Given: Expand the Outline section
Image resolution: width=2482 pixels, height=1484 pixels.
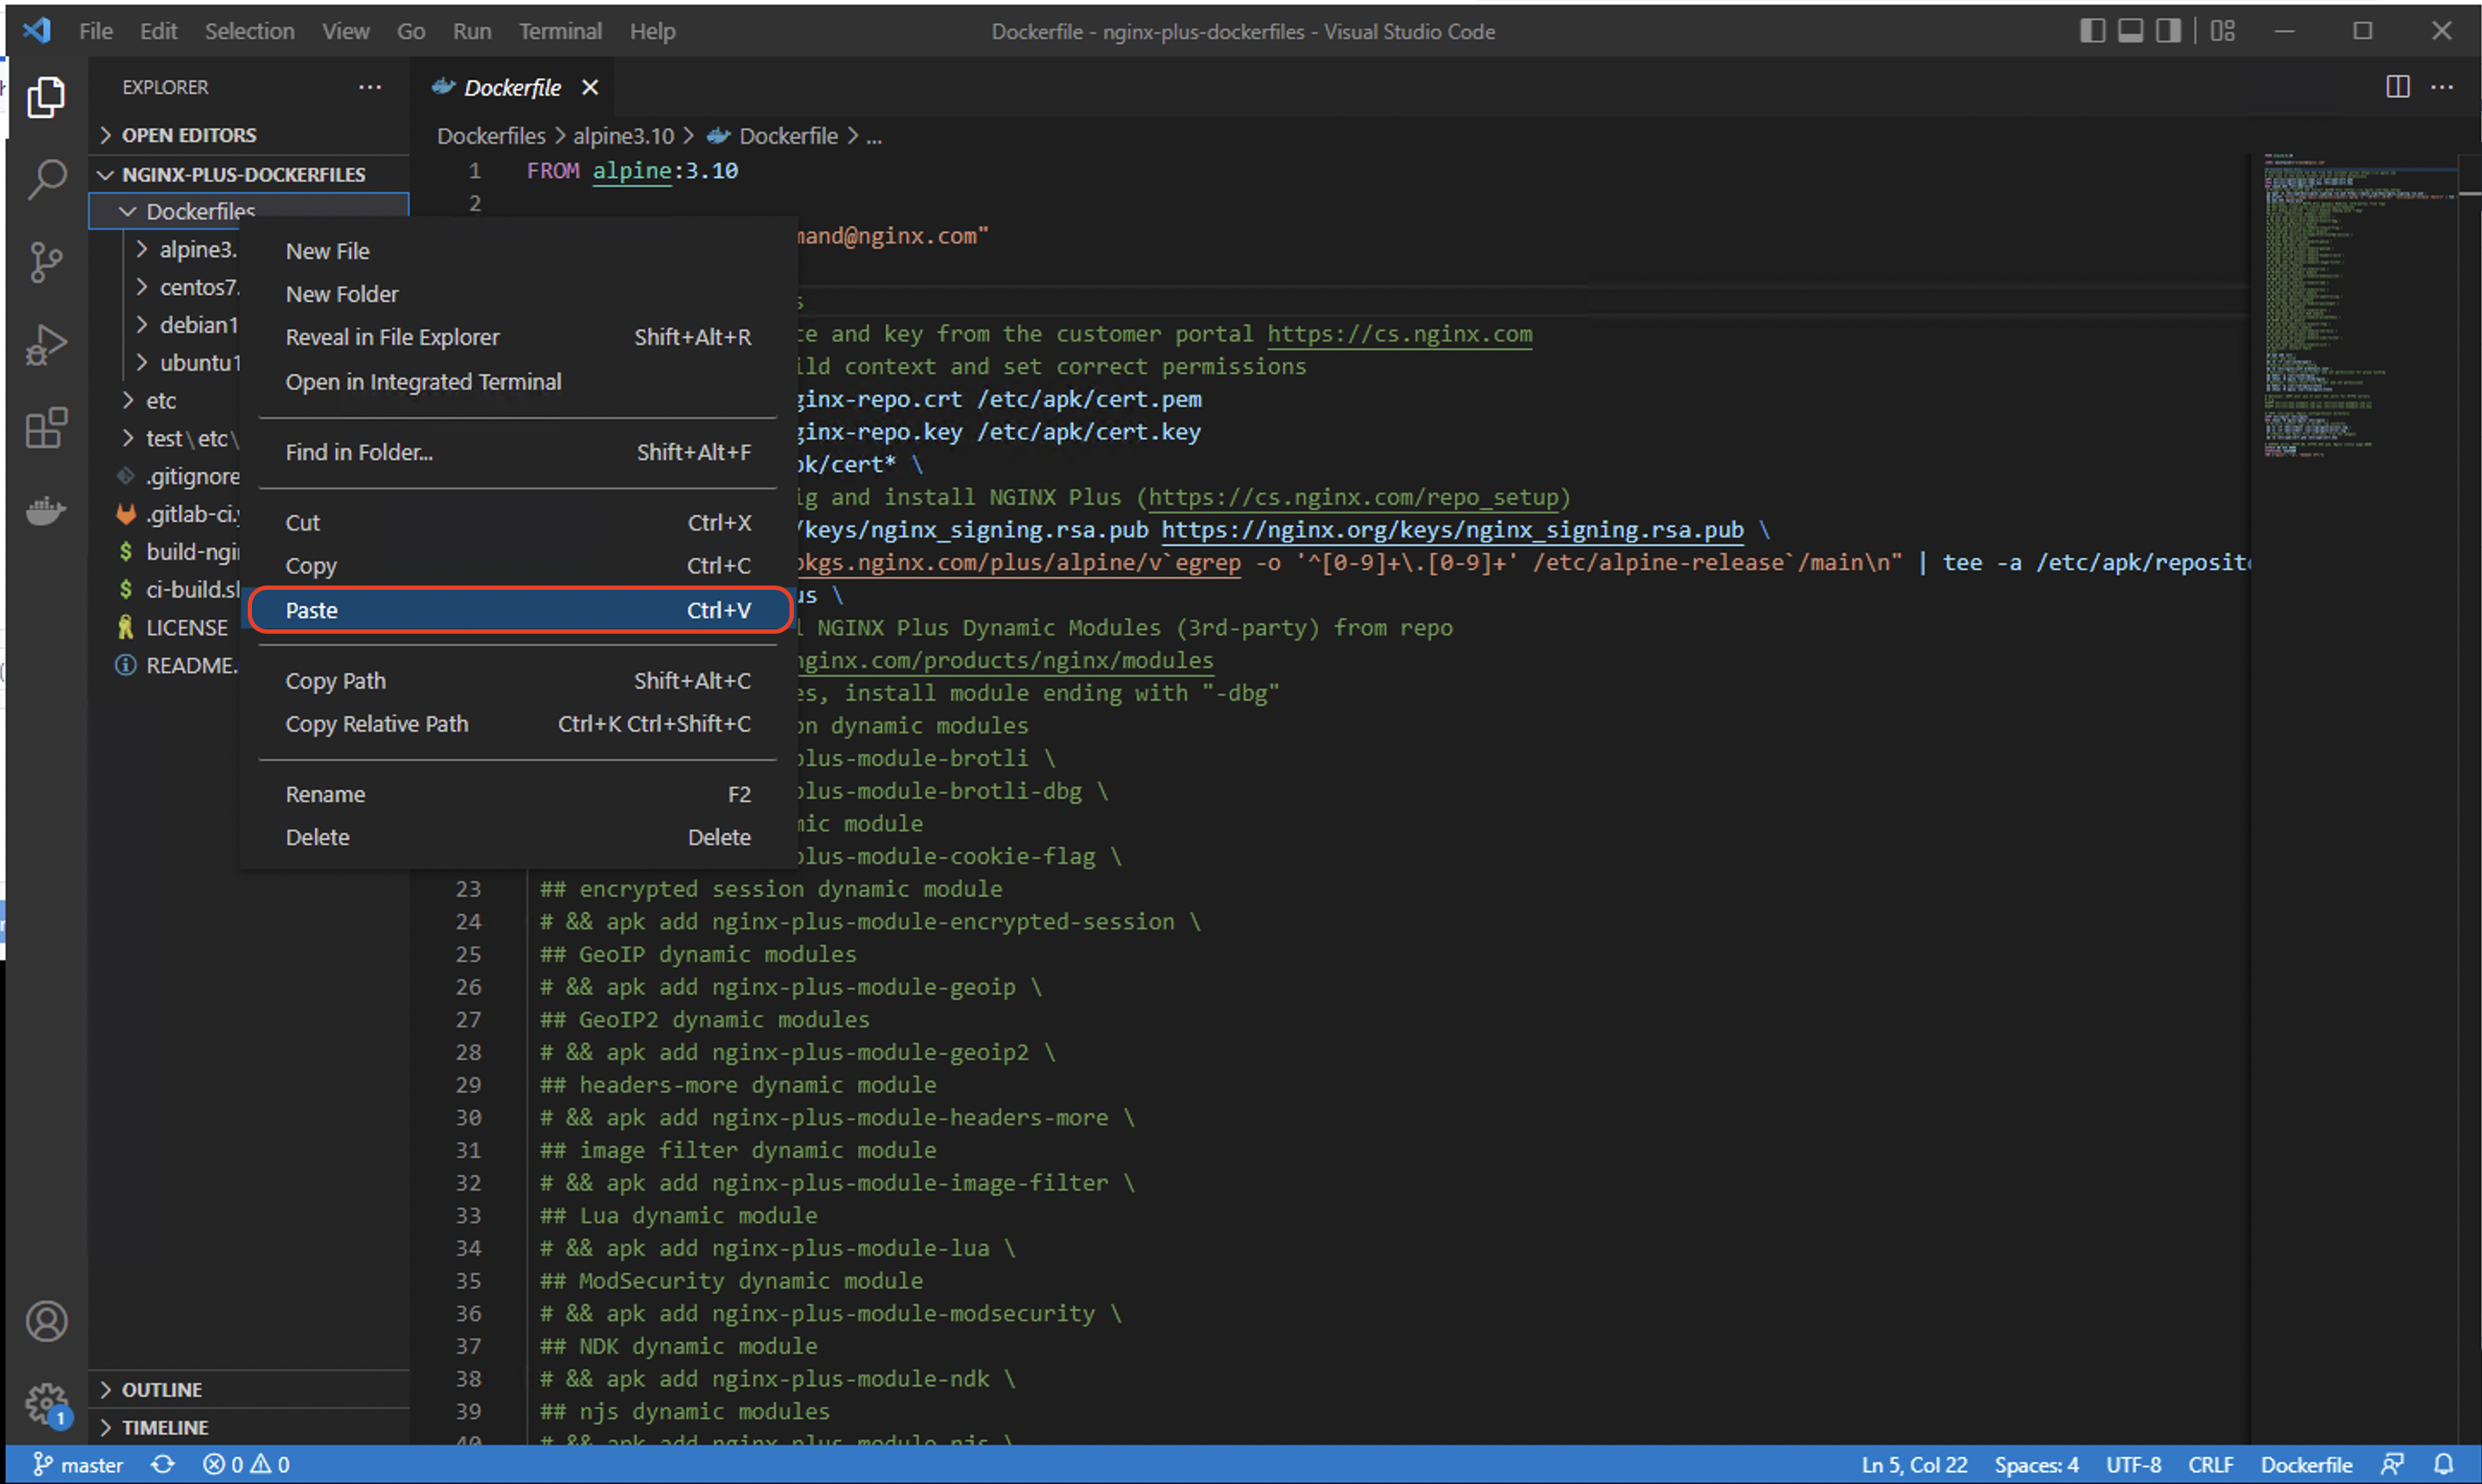Looking at the screenshot, I should click(x=250, y=1389).
